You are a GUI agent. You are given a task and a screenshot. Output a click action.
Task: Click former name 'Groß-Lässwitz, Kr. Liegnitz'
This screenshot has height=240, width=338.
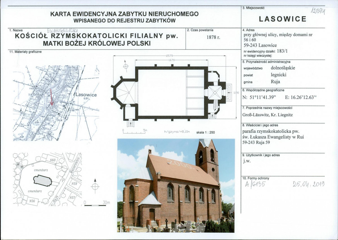point(267,115)
